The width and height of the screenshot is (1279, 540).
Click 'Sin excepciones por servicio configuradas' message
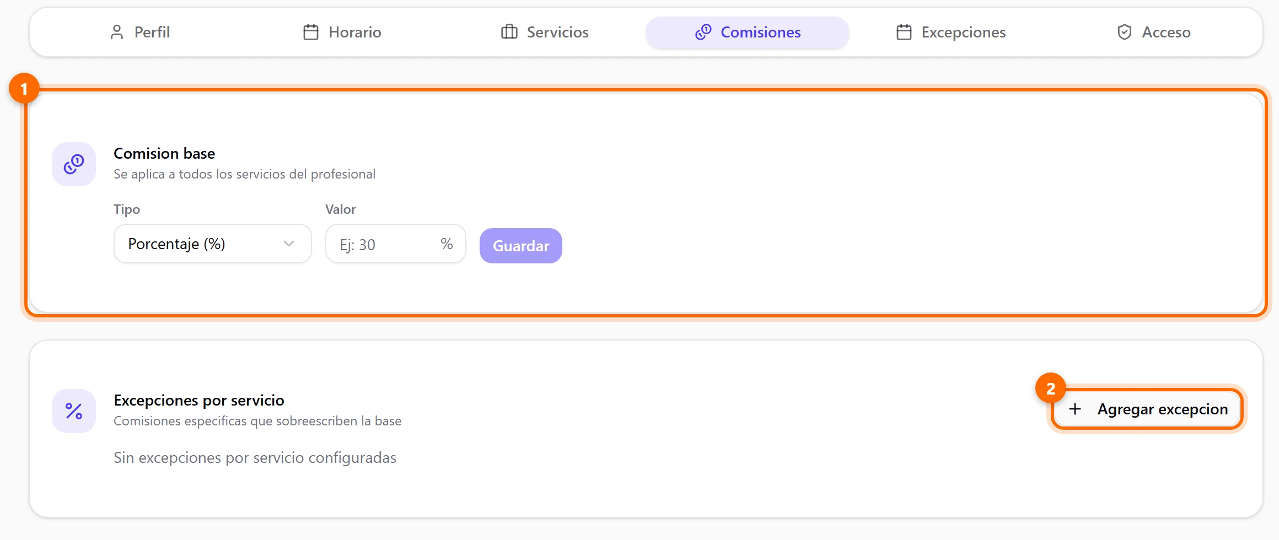[255, 458]
